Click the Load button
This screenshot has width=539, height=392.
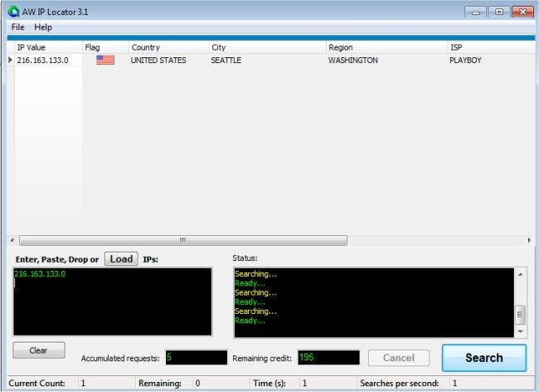[x=121, y=259]
